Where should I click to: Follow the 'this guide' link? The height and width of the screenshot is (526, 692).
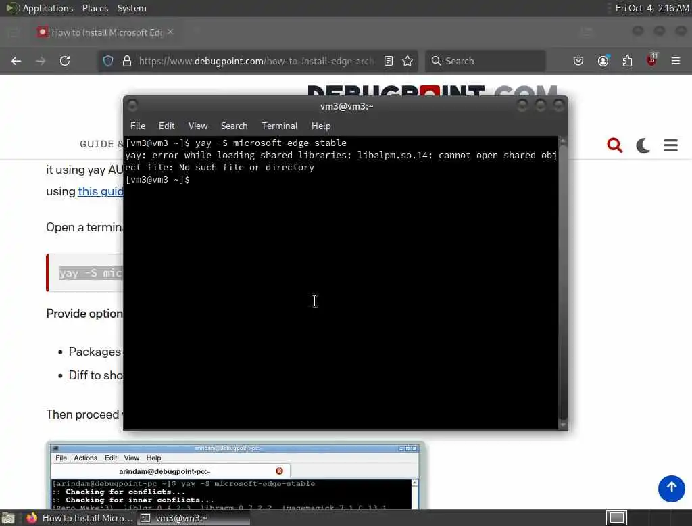coord(101,191)
